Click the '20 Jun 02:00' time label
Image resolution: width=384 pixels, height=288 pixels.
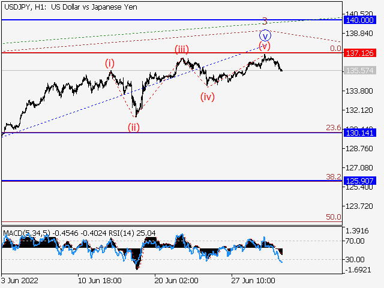(176, 280)
